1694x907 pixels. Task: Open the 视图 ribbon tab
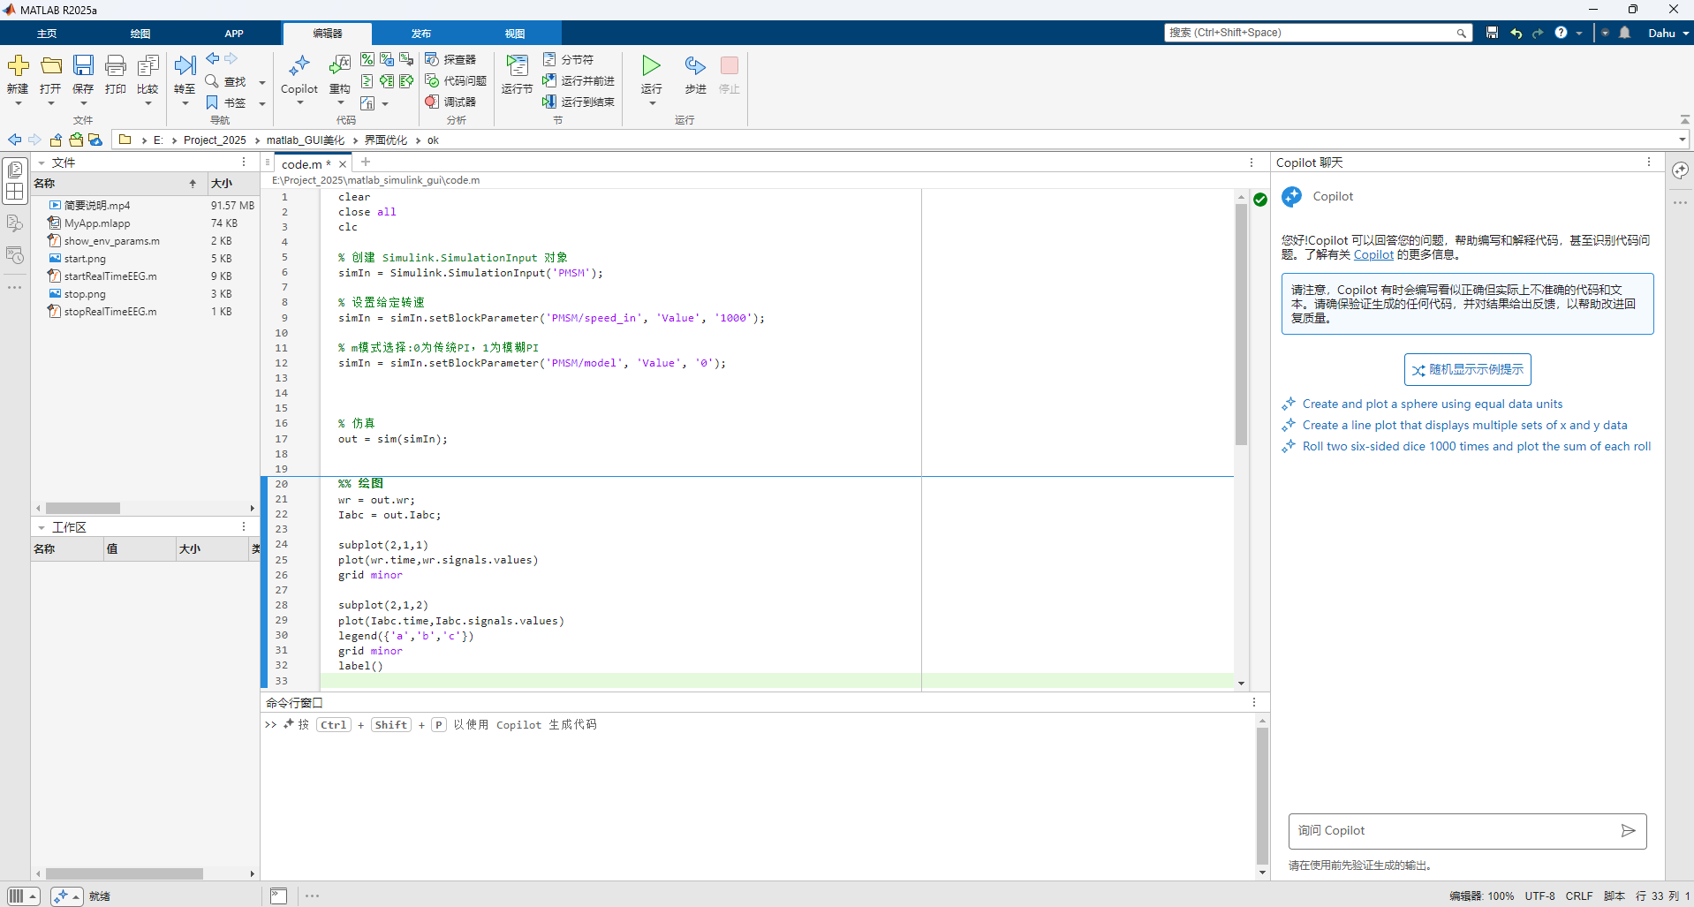click(515, 34)
